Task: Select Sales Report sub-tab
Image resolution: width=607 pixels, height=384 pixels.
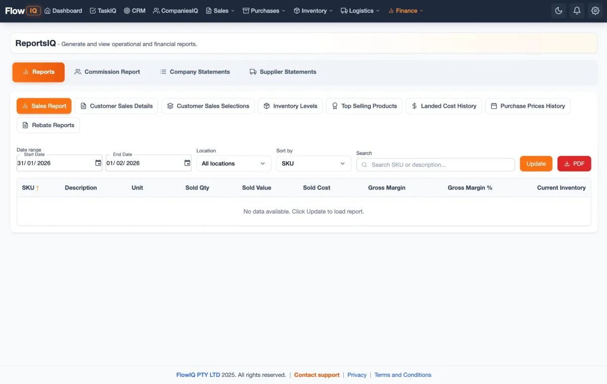Action: 44,106
